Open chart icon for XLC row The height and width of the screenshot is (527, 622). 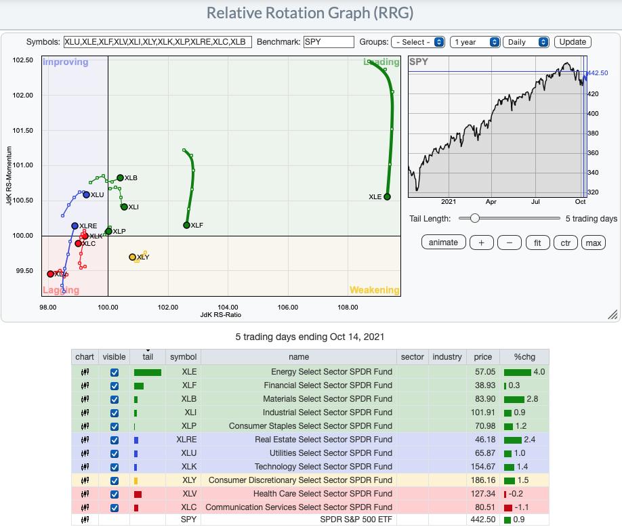coord(85,507)
